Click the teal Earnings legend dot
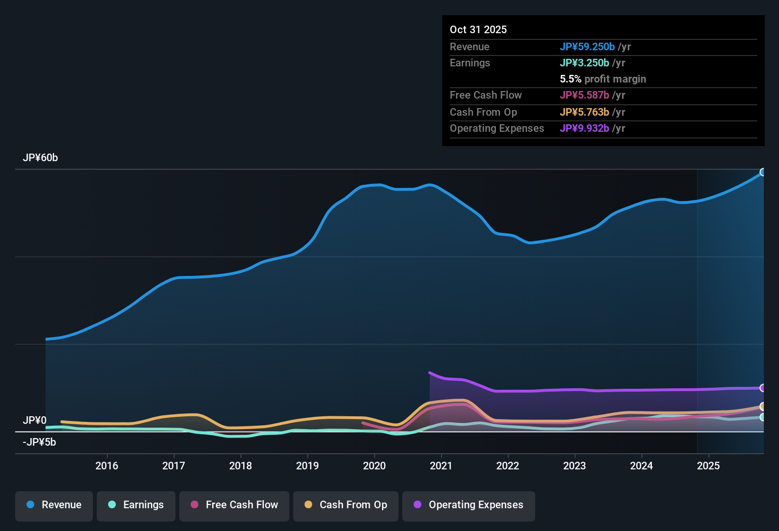Screen dimensions: 779x531 tap(112, 505)
